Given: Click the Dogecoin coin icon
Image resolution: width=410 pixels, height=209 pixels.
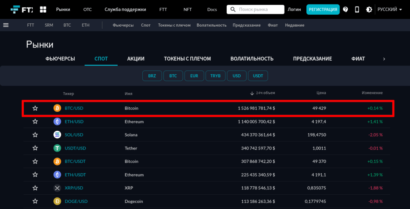Looking at the screenshot, I should pos(57,201).
